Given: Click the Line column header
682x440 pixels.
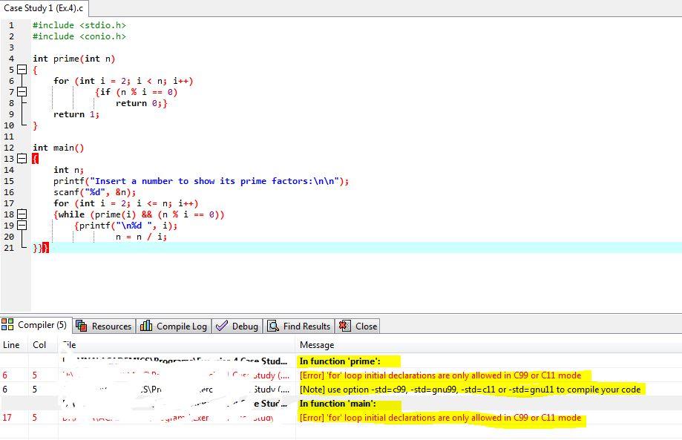Looking at the screenshot, I should 12,344.
